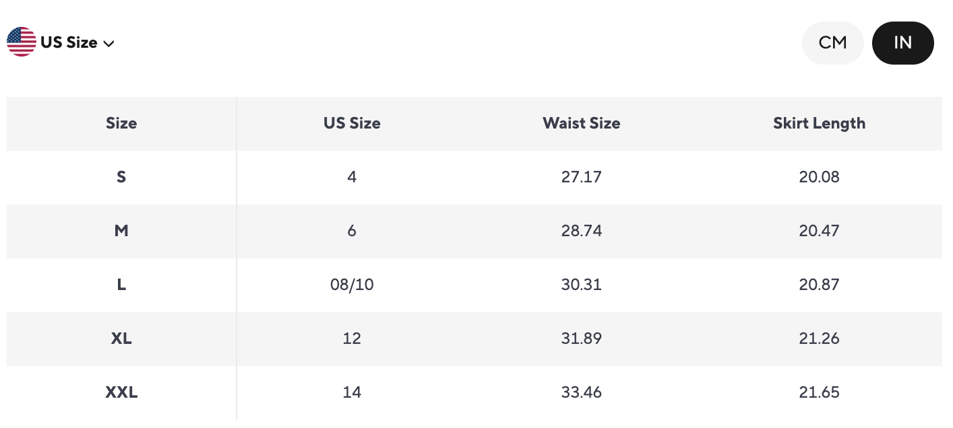Select the Waist Size column header
Screen dimensions: 953x428
(x=581, y=124)
